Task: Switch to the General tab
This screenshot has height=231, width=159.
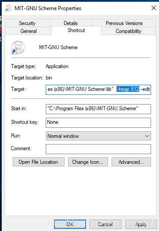Action: pos(29,31)
